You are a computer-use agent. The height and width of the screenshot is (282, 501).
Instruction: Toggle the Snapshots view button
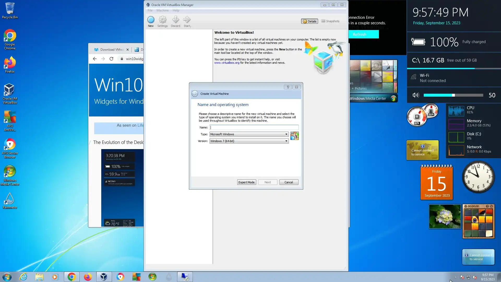(x=330, y=21)
